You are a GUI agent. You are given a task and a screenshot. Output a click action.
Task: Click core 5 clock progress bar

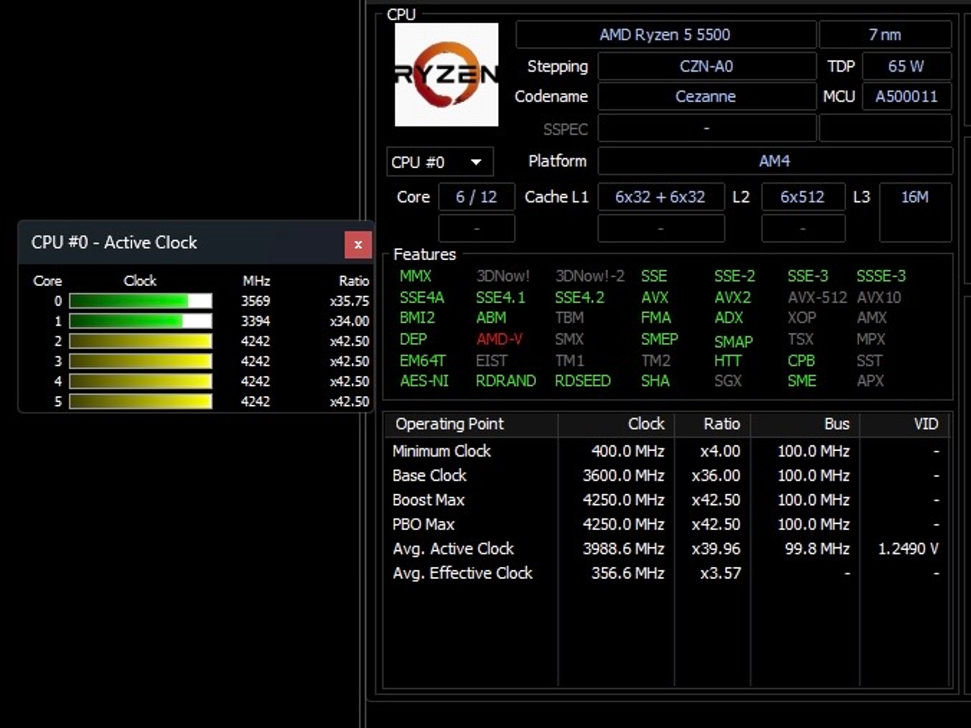tap(140, 401)
